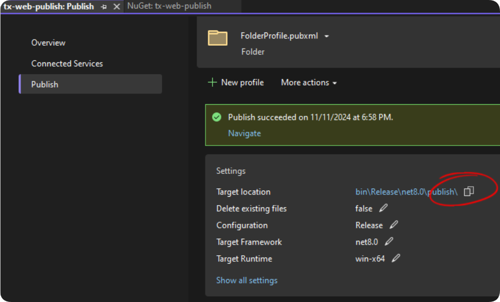
Task: Click the green publish succeeded checkmark
Action: coord(217,117)
